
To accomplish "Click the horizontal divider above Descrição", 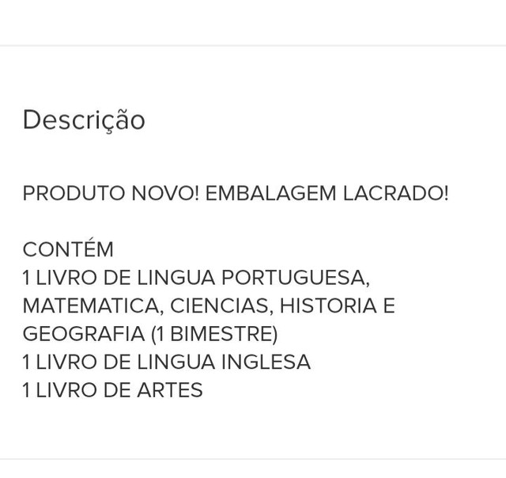I will tap(253, 46).
